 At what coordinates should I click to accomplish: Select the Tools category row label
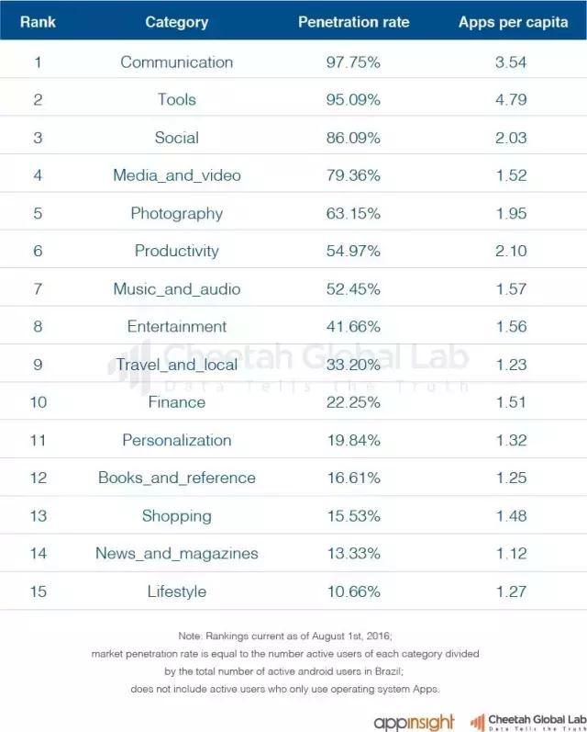click(177, 100)
